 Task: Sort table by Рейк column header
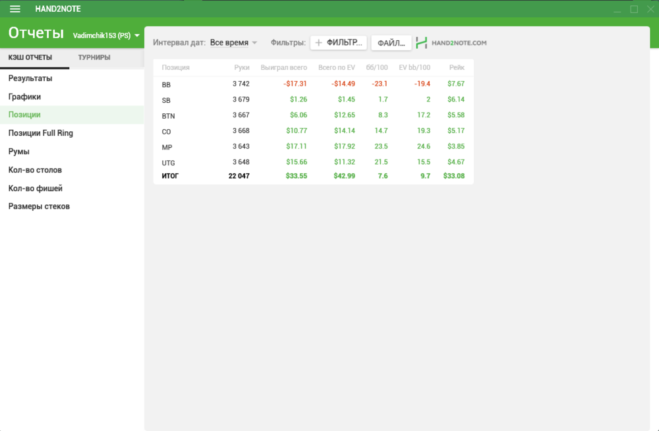coord(457,67)
